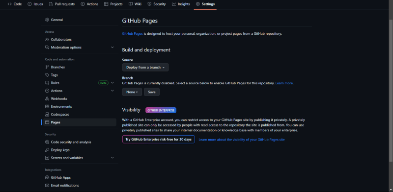393x192 pixels.
Task: Expand Moderation options chevron
Action: click(x=112, y=47)
